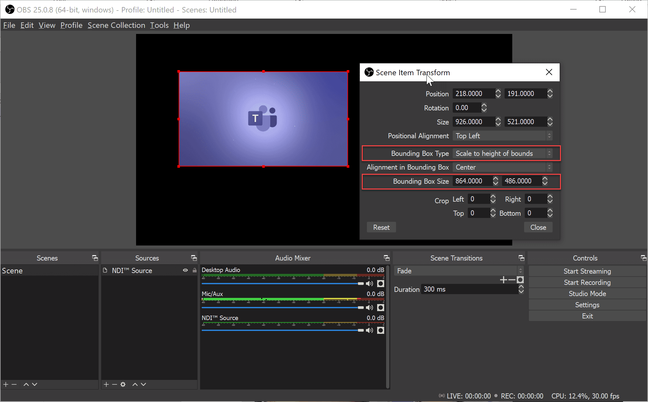Image resolution: width=648 pixels, height=402 pixels.
Task: Open the Profile menu
Action: [x=71, y=25]
